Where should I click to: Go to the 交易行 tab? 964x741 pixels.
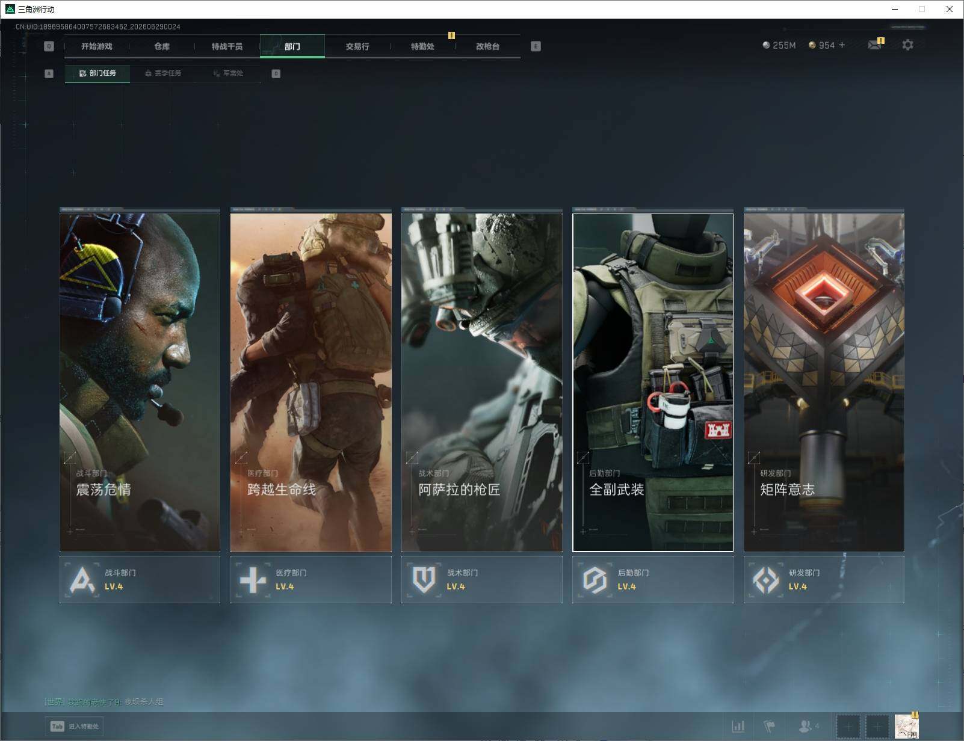point(357,46)
